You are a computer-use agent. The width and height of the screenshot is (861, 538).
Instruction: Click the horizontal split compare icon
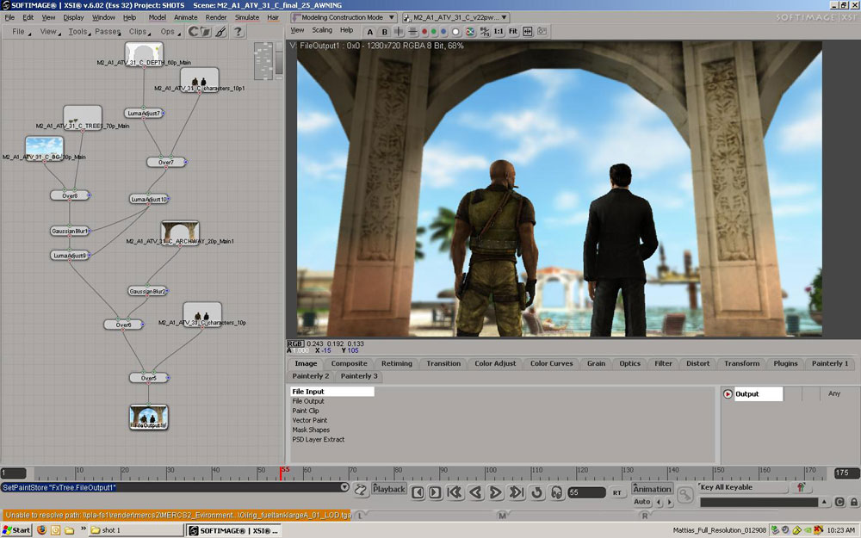click(412, 32)
